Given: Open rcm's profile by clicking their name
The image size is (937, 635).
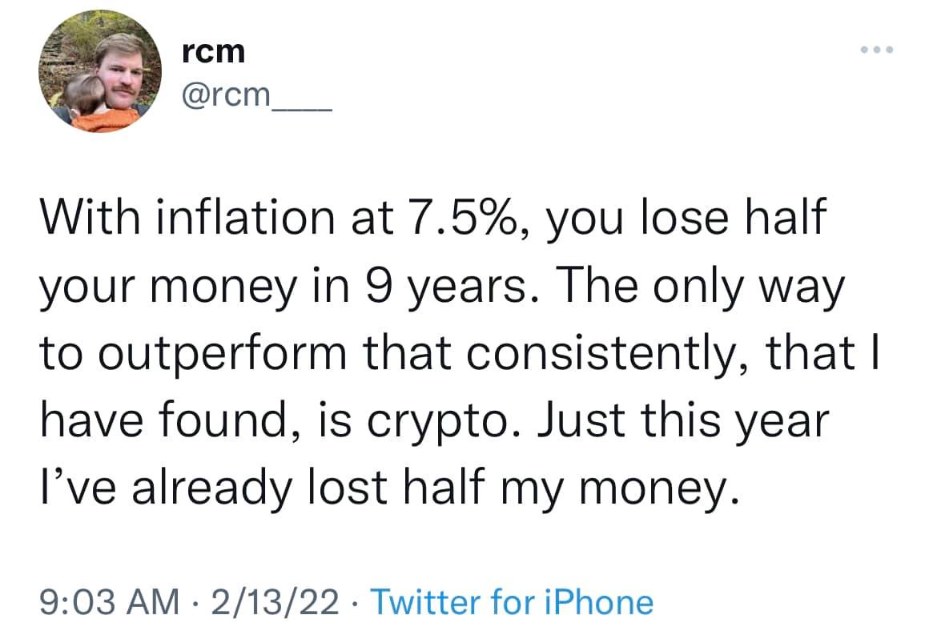Looking at the screenshot, I should tap(211, 51).
